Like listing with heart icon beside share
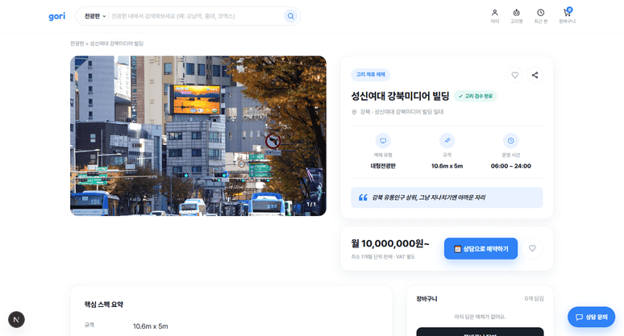The height and width of the screenshot is (336, 624). pos(514,75)
